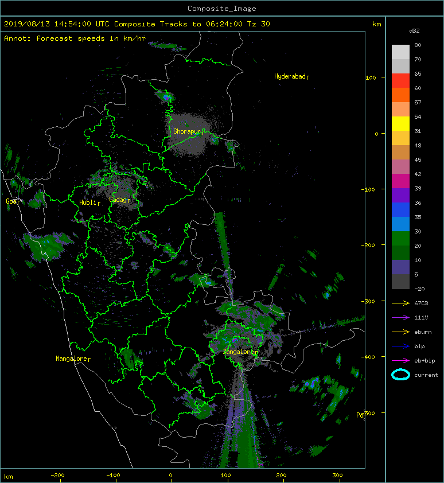444x483 pixels.
Task: Click the dark green swatch between 20 and 10
Action: pos(400,252)
